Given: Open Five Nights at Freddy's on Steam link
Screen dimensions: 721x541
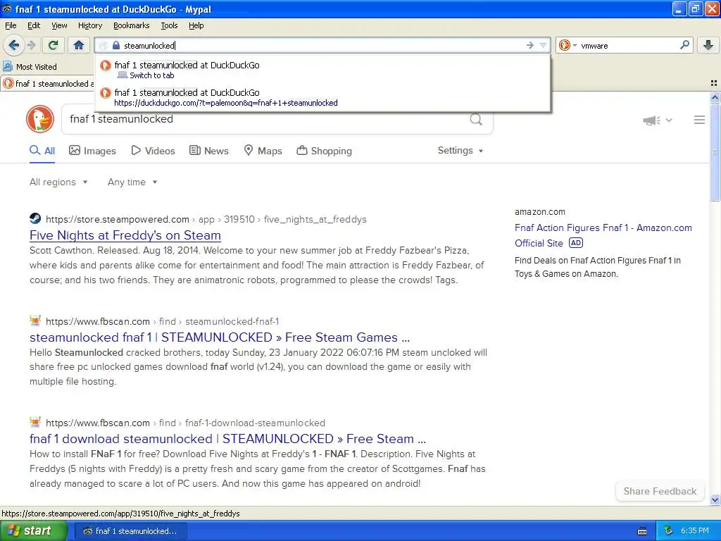Looking at the screenshot, I should pos(125,235).
